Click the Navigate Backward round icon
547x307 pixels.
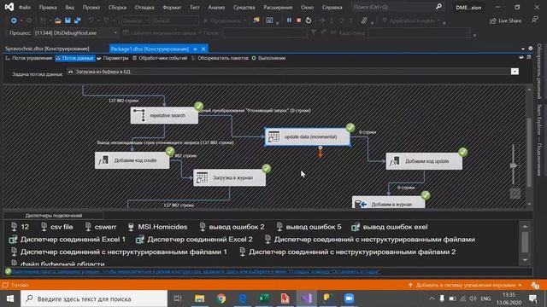click(x=14, y=20)
